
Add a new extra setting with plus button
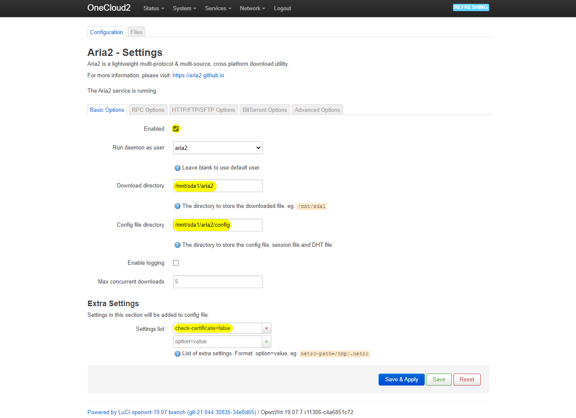[x=266, y=342]
